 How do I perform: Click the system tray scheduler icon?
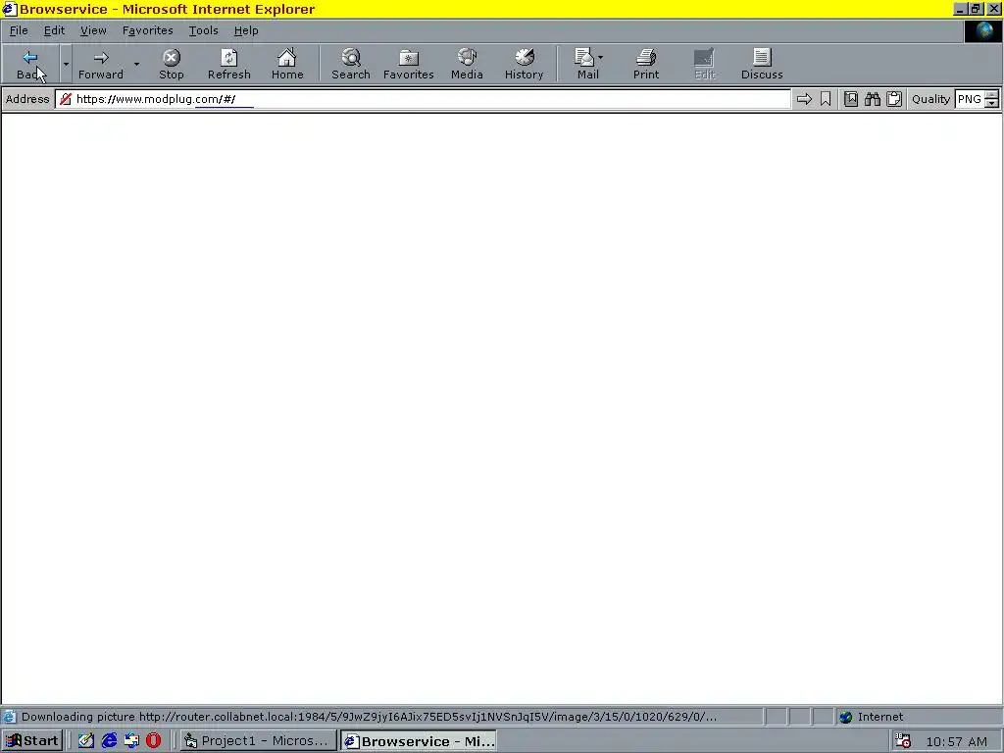[903, 741]
